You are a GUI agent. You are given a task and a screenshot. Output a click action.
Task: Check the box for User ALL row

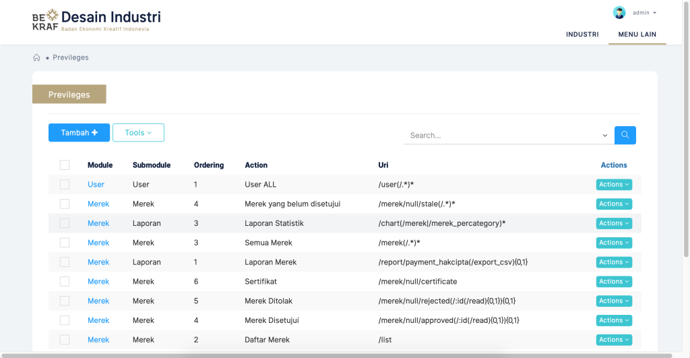point(65,184)
